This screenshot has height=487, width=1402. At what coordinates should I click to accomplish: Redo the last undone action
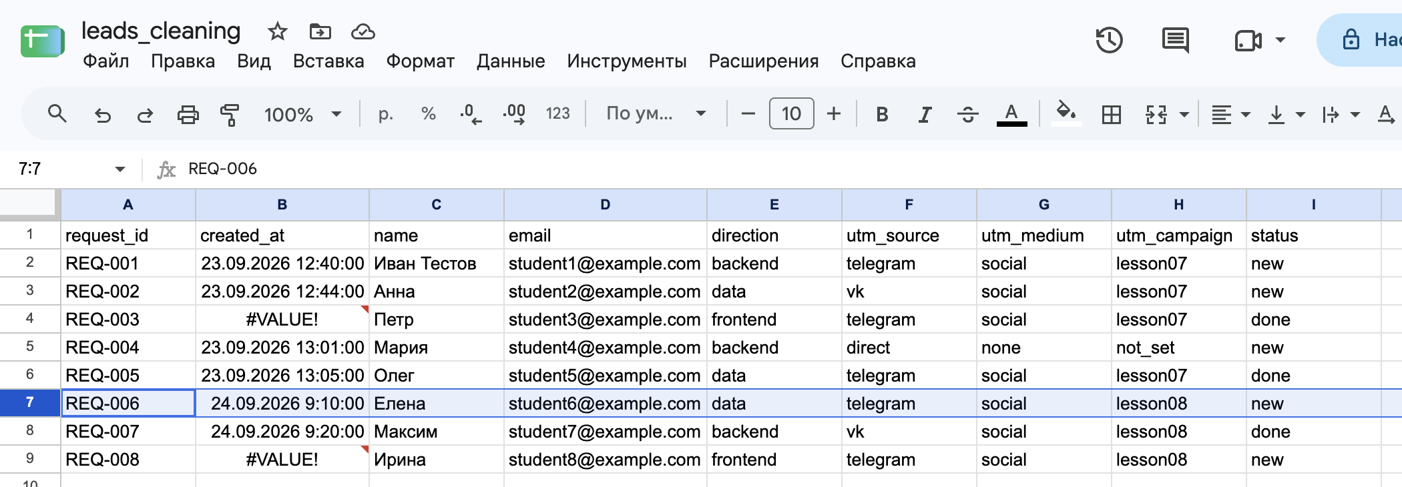145,115
